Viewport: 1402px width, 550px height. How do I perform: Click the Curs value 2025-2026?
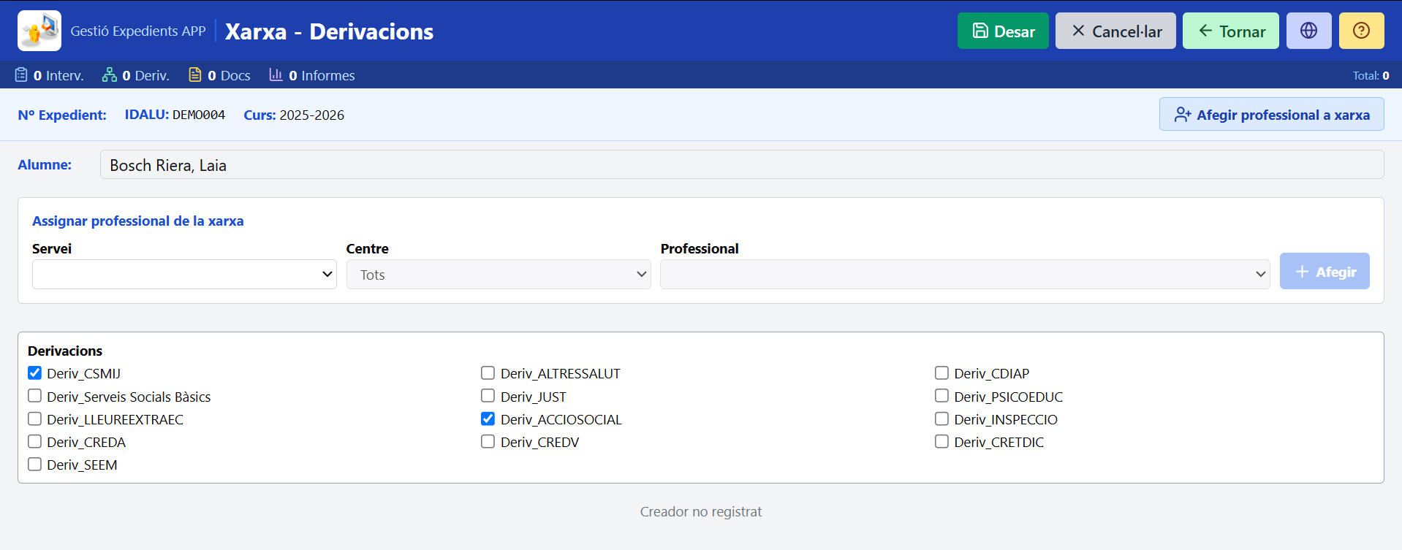click(311, 115)
